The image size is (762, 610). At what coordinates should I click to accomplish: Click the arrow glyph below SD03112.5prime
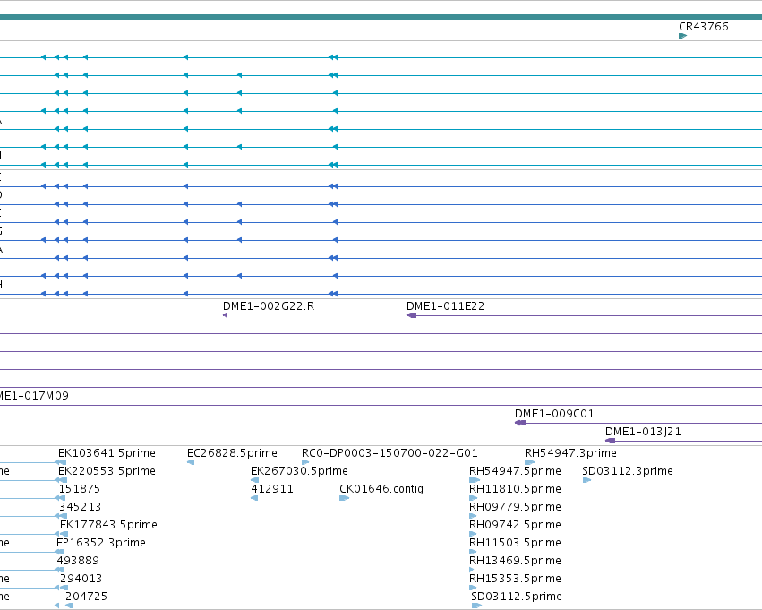[476, 606]
